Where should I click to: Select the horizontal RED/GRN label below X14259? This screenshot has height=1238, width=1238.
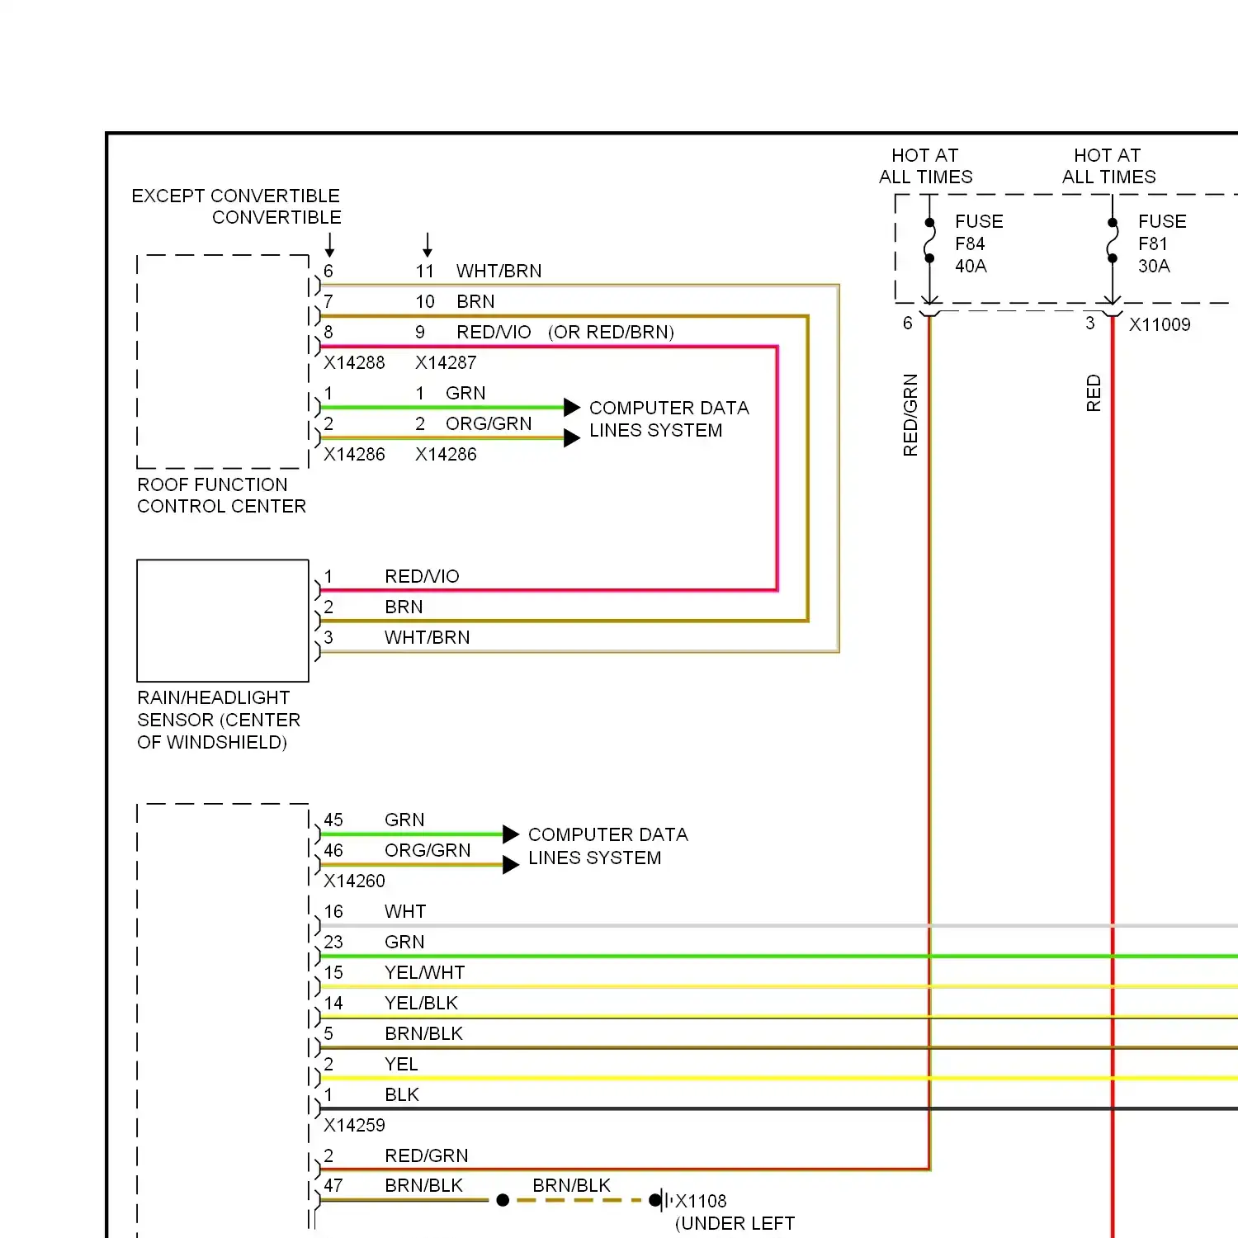[x=426, y=1155]
